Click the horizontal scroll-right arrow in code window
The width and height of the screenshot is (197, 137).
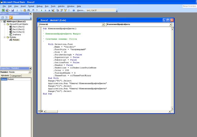[x=169, y=111]
